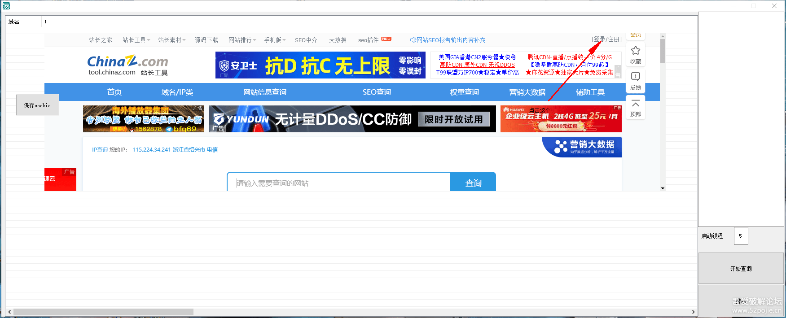Expand the 站长工具 dropdown in top bar

tap(136, 40)
